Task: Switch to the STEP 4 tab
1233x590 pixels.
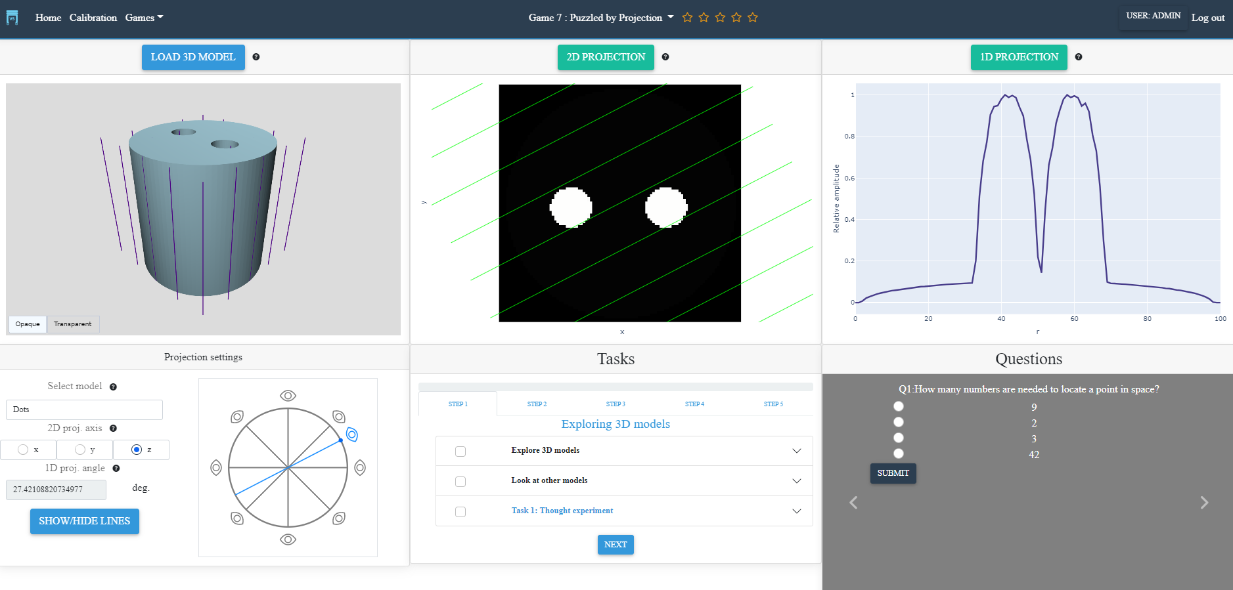Action: click(694, 404)
